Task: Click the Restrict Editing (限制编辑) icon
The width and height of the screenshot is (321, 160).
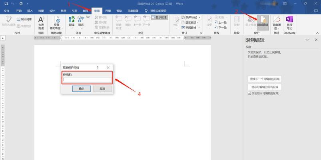Action: 263,22
